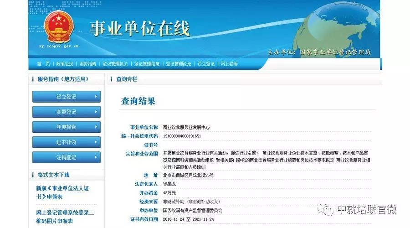This screenshot has height=228, width=410.
Task: Expand arrow on 变更登记 button
Action: pos(96,112)
